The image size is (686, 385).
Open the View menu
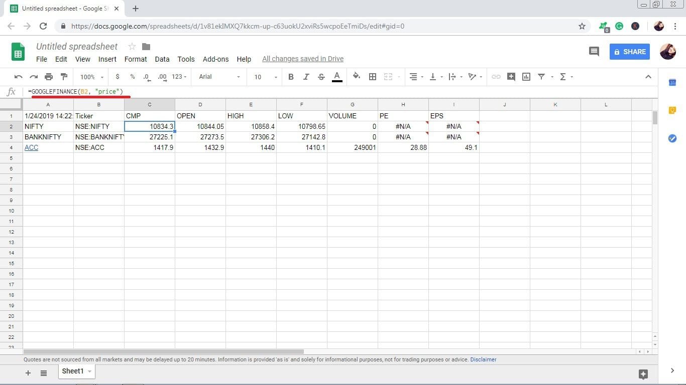coord(83,59)
